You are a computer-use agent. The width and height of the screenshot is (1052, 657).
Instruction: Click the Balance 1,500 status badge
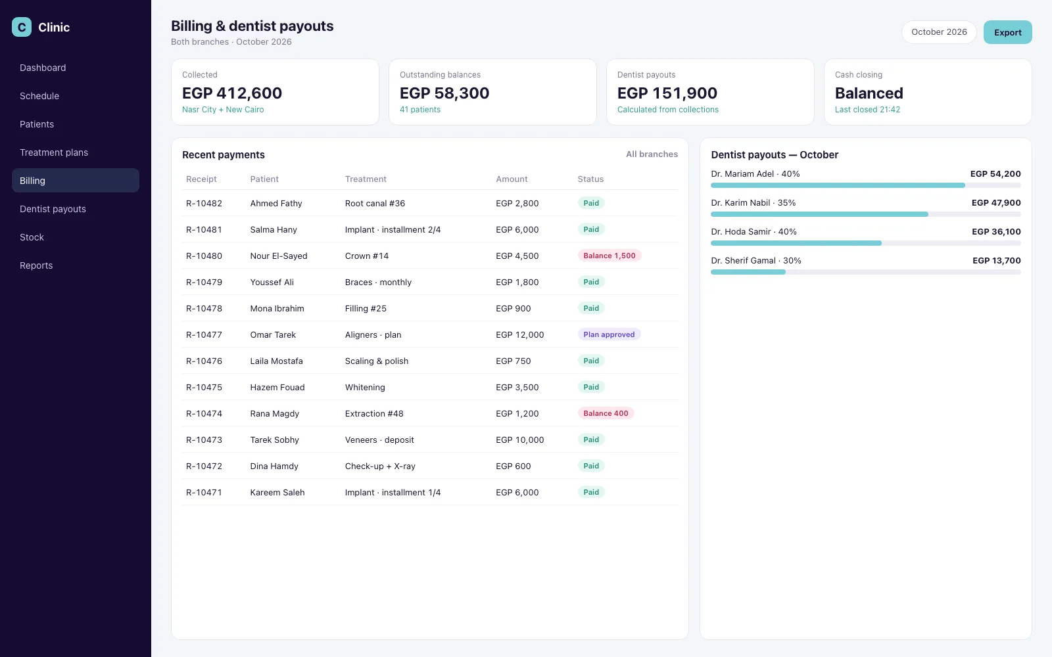click(610, 256)
